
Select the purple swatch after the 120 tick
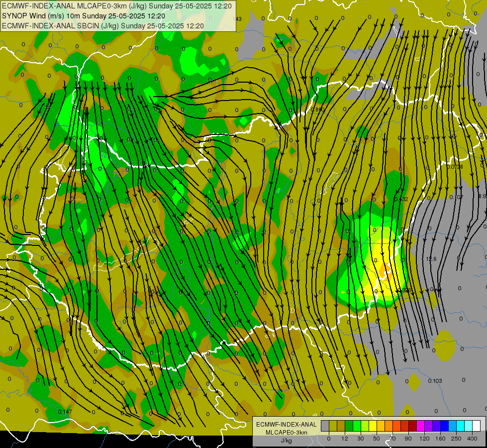pyautogui.click(x=429, y=426)
